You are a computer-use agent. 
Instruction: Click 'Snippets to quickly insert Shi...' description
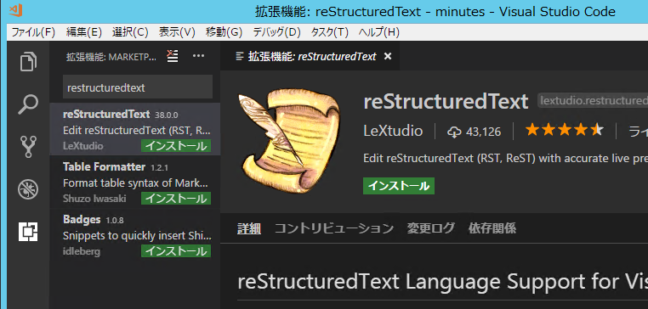(137, 236)
